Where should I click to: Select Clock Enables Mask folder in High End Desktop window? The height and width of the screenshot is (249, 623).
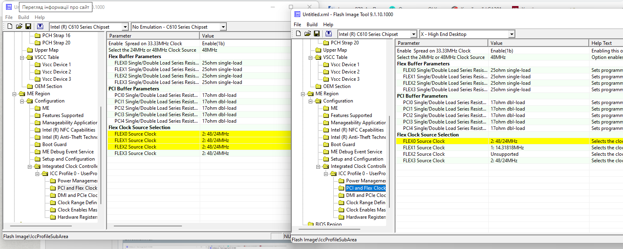pyautogui.click(x=366, y=210)
